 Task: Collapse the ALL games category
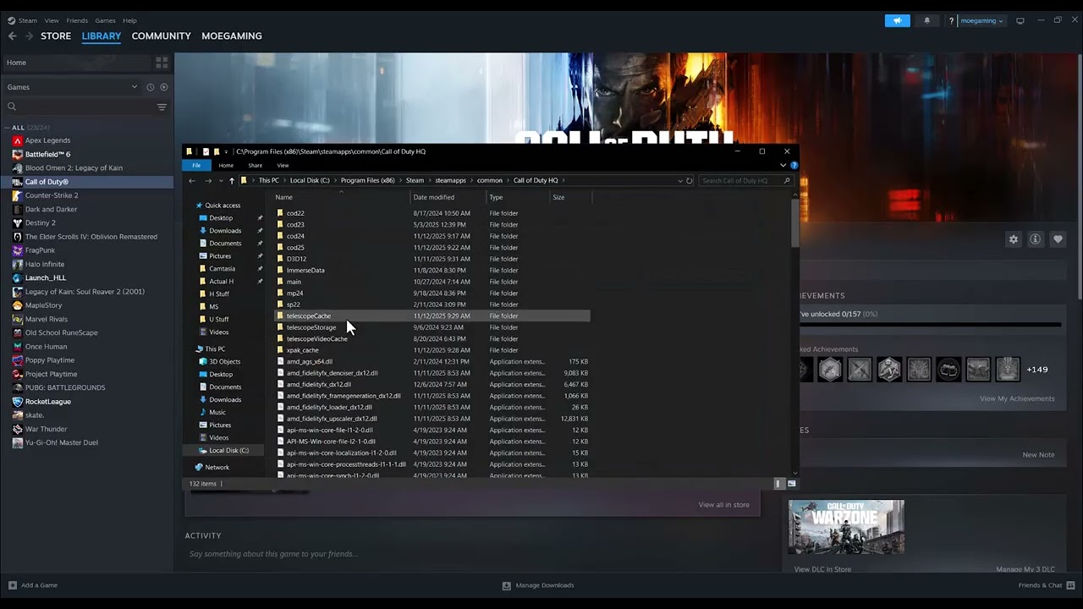pyautogui.click(x=8, y=128)
